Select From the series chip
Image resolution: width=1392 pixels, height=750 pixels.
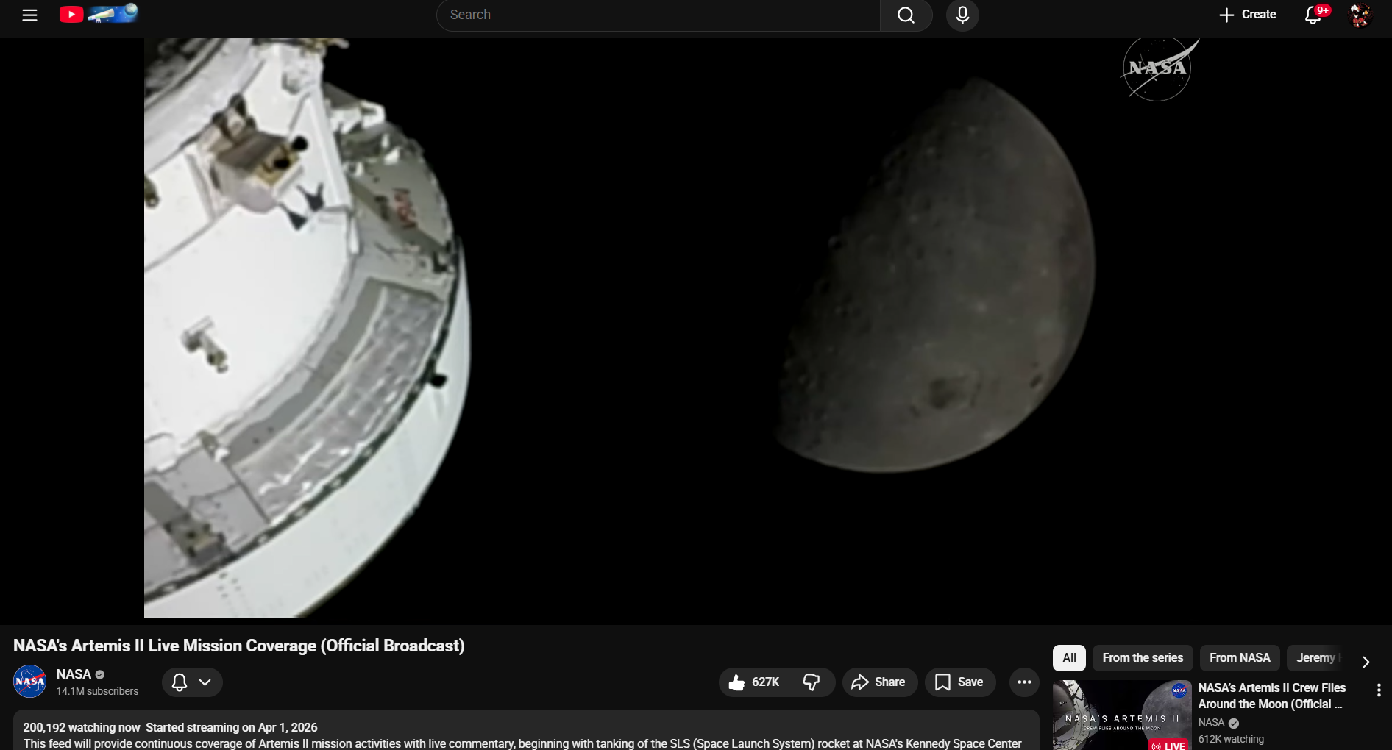(1143, 658)
